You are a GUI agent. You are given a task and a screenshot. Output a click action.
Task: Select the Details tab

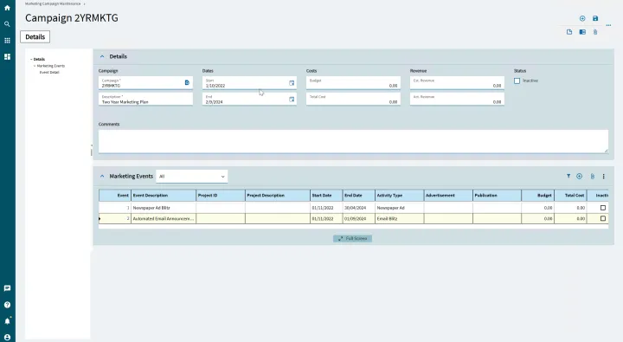click(x=35, y=37)
